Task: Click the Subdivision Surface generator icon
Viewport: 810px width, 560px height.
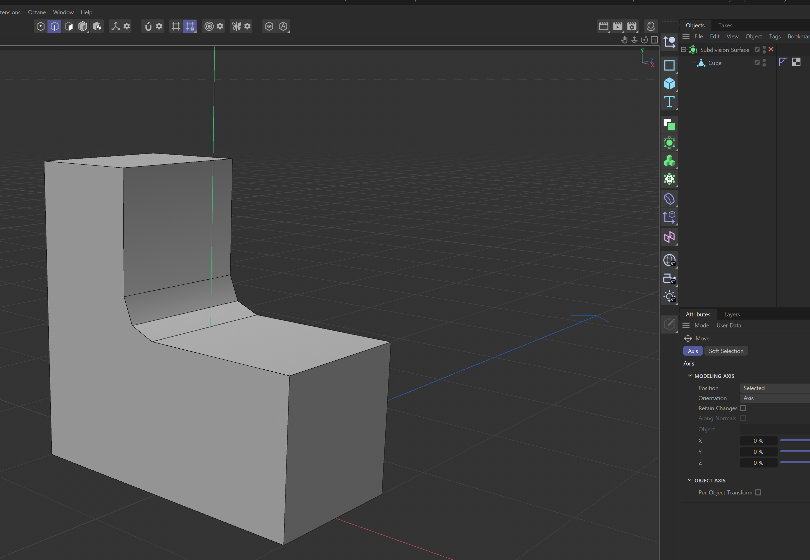Action: (669, 143)
